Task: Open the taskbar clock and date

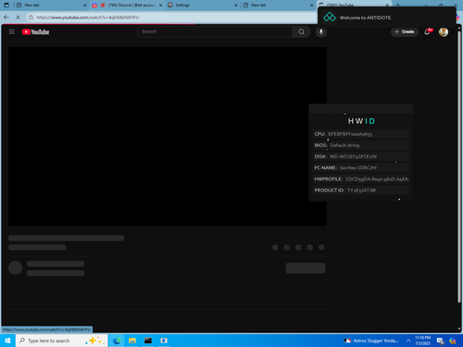Action: (422, 341)
